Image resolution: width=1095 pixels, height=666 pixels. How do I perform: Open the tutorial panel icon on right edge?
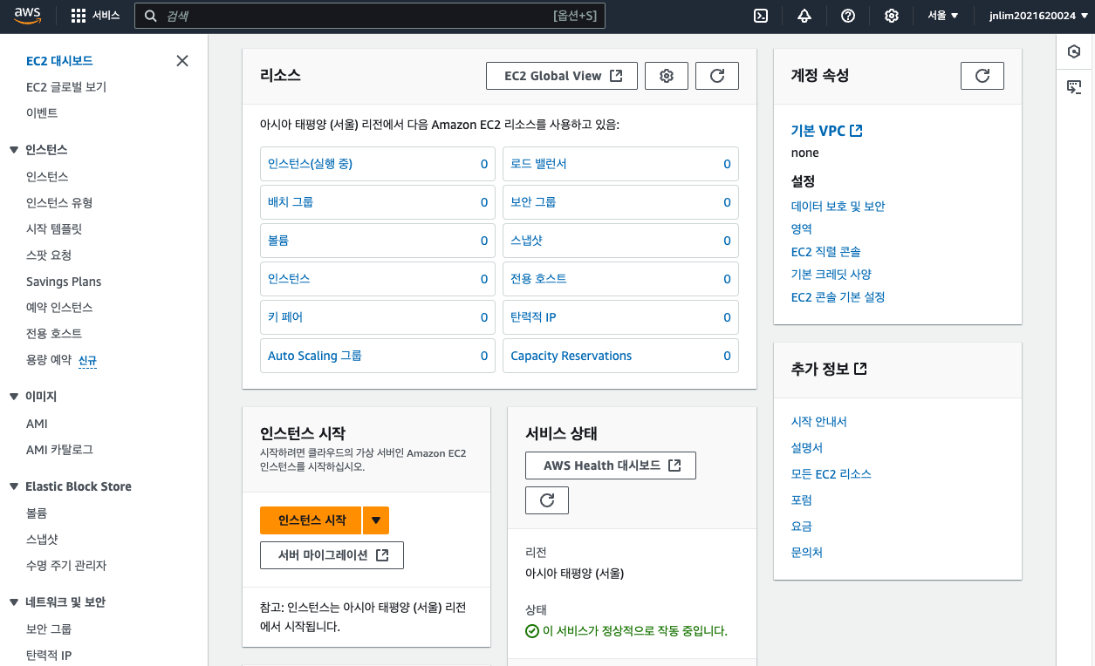point(1075,87)
